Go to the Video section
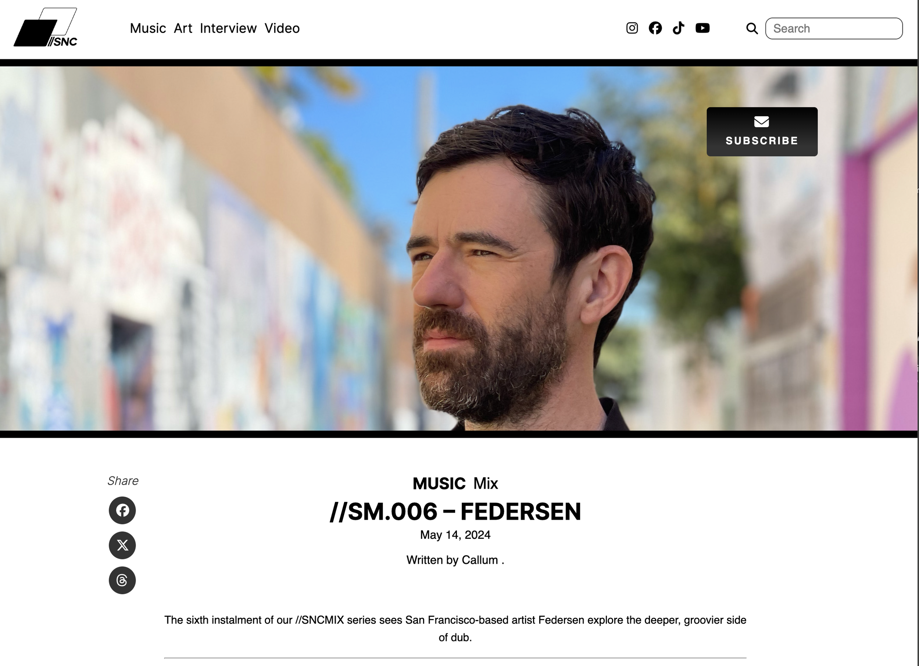This screenshot has width=919, height=666. 282,28
